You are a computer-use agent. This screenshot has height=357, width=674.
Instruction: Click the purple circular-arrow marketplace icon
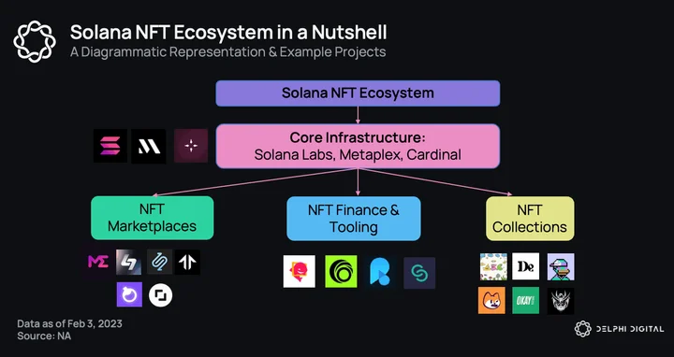129,294
